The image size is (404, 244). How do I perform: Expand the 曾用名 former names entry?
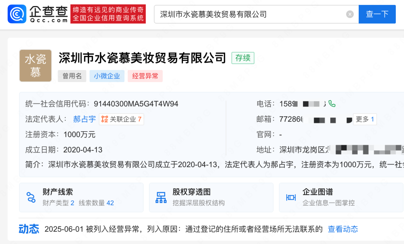point(72,76)
